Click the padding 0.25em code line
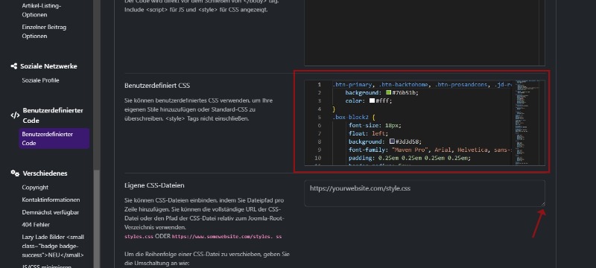 click(410, 158)
